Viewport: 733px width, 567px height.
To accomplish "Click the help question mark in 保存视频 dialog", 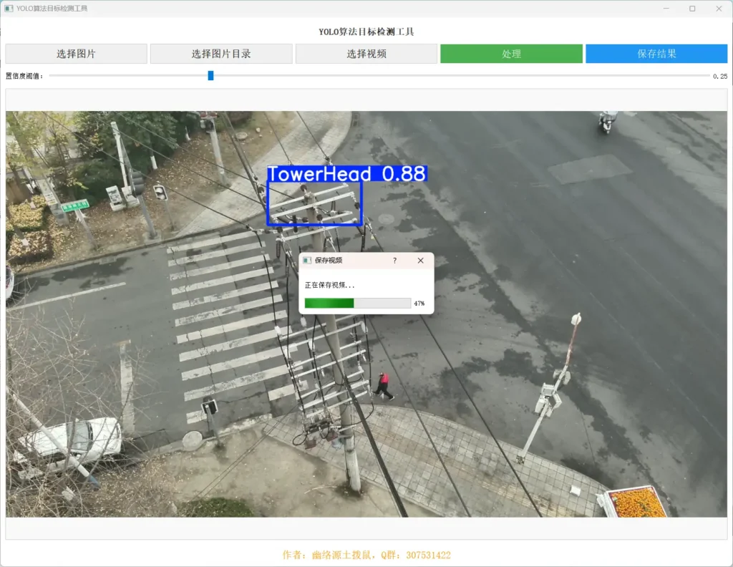I will click(x=395, y=261).
